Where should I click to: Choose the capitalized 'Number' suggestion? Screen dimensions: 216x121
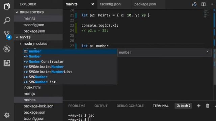70,56
